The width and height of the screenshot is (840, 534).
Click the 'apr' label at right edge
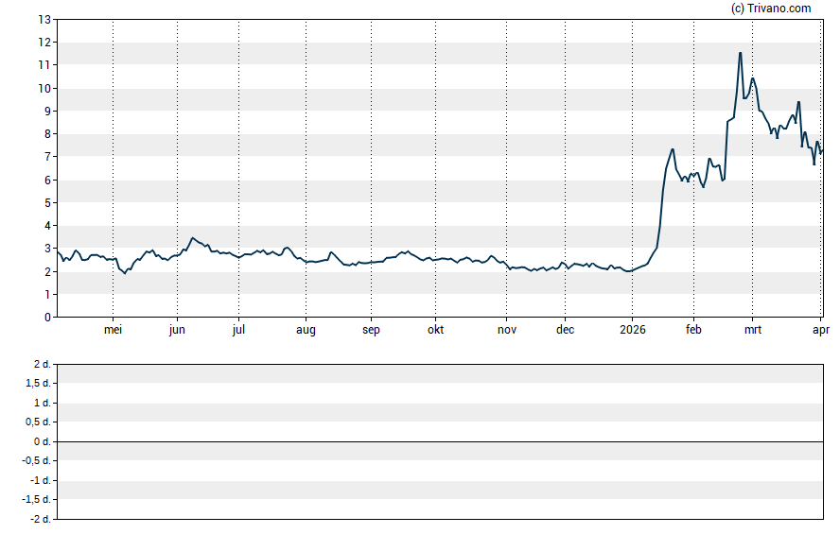(821, 330)
